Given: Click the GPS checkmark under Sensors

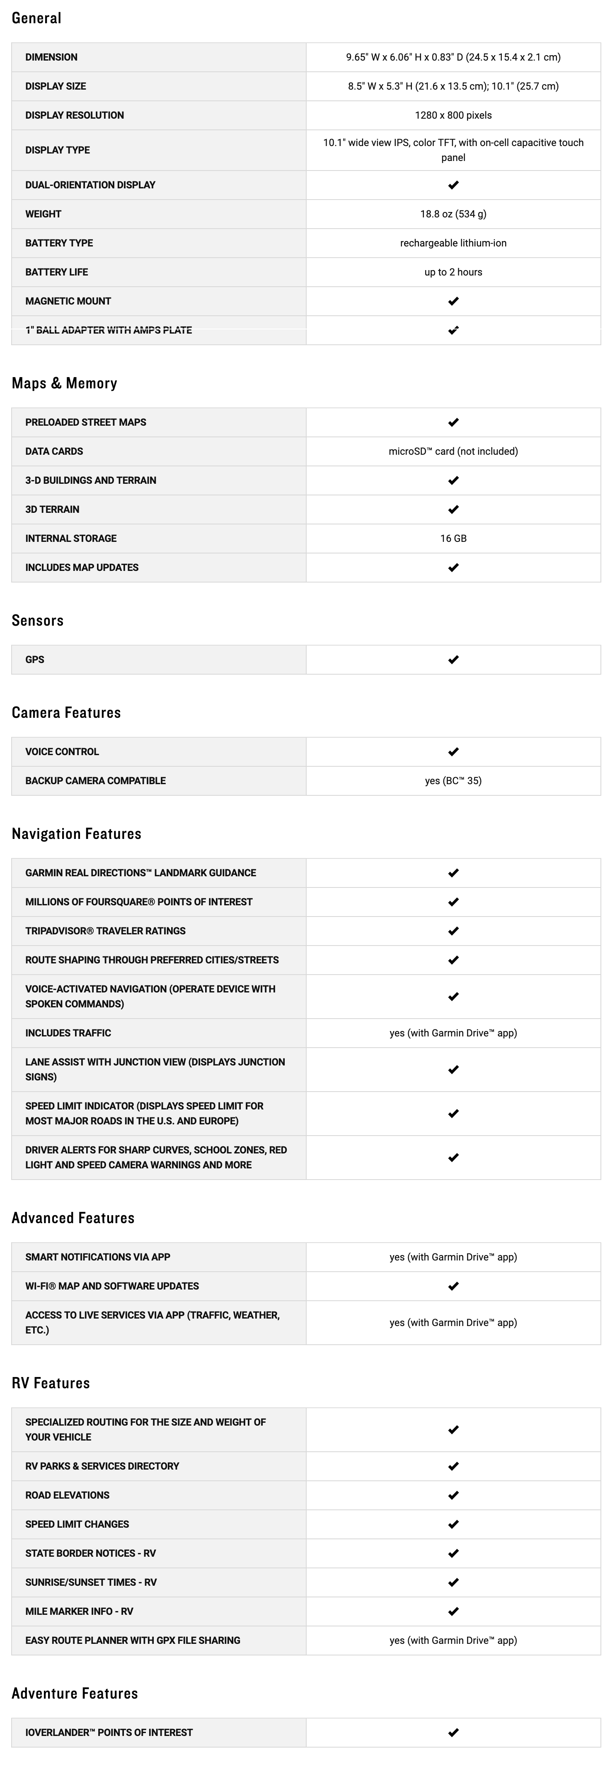Looking at the screenshot, I should tap(453, 660).
